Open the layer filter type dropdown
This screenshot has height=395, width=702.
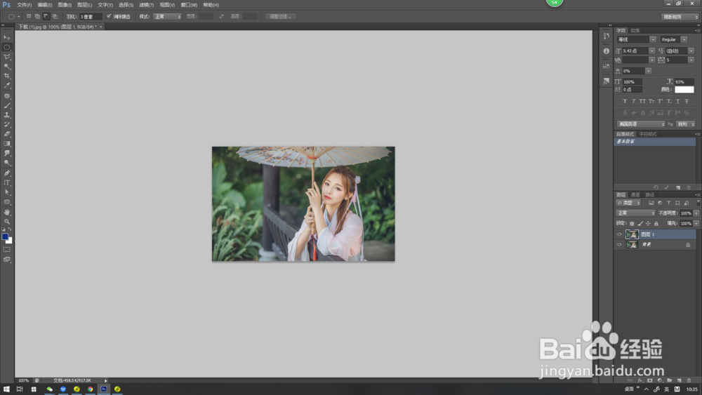click(x=628, y=203)
